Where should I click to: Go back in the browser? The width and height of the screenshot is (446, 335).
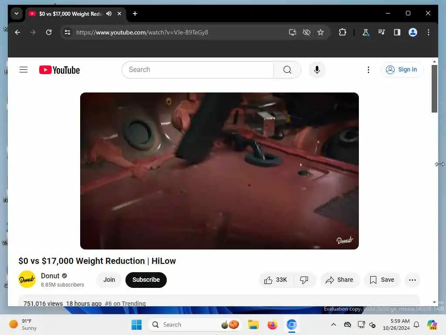[x=17, y=32]
